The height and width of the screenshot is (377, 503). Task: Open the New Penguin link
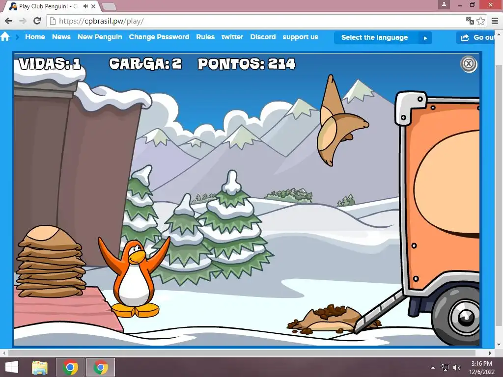click(x=100, y=37)
